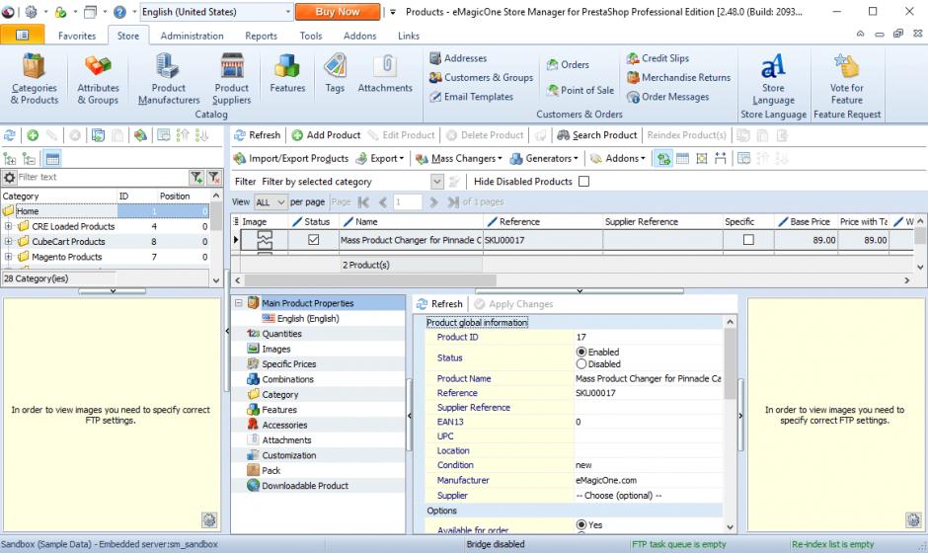Clear the category filter icon

[214, 177]
